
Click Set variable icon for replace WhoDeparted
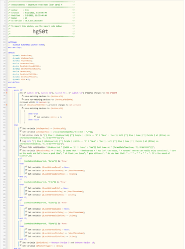click(x=20, y=131)
